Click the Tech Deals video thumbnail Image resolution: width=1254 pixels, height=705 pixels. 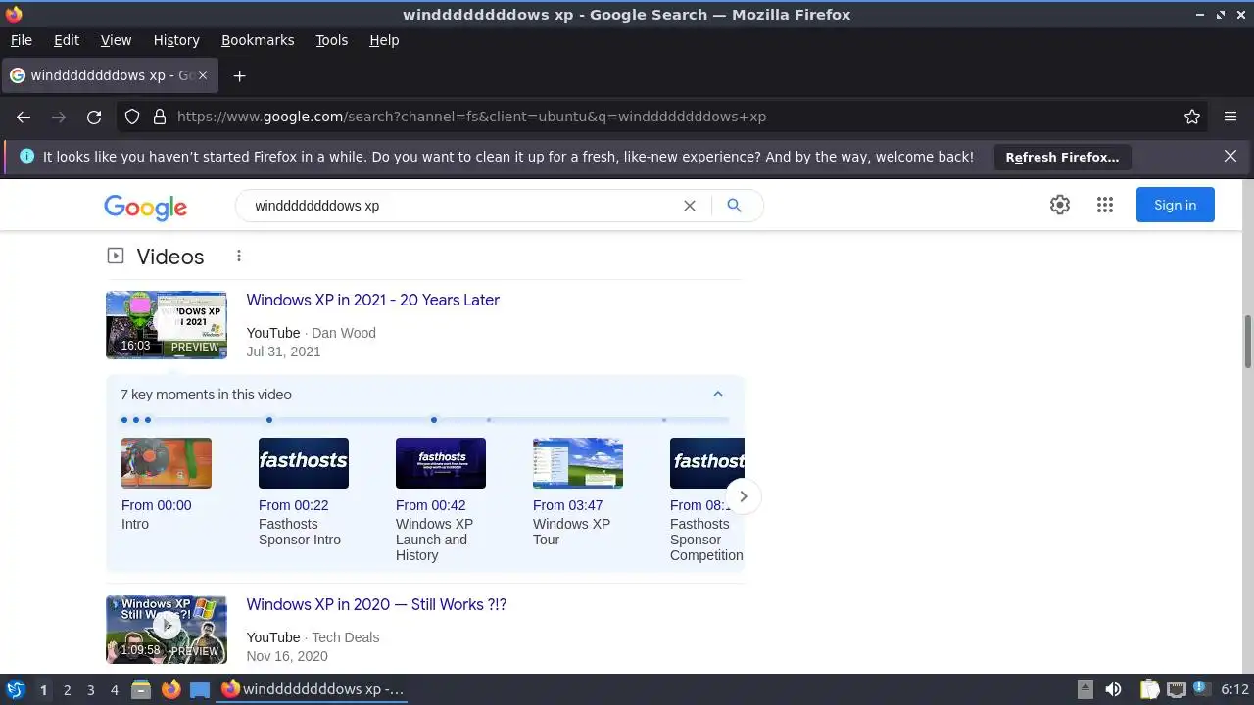tap(167, 630)
